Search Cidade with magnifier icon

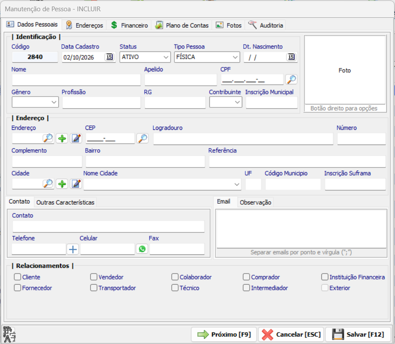[x=48, y=183]
